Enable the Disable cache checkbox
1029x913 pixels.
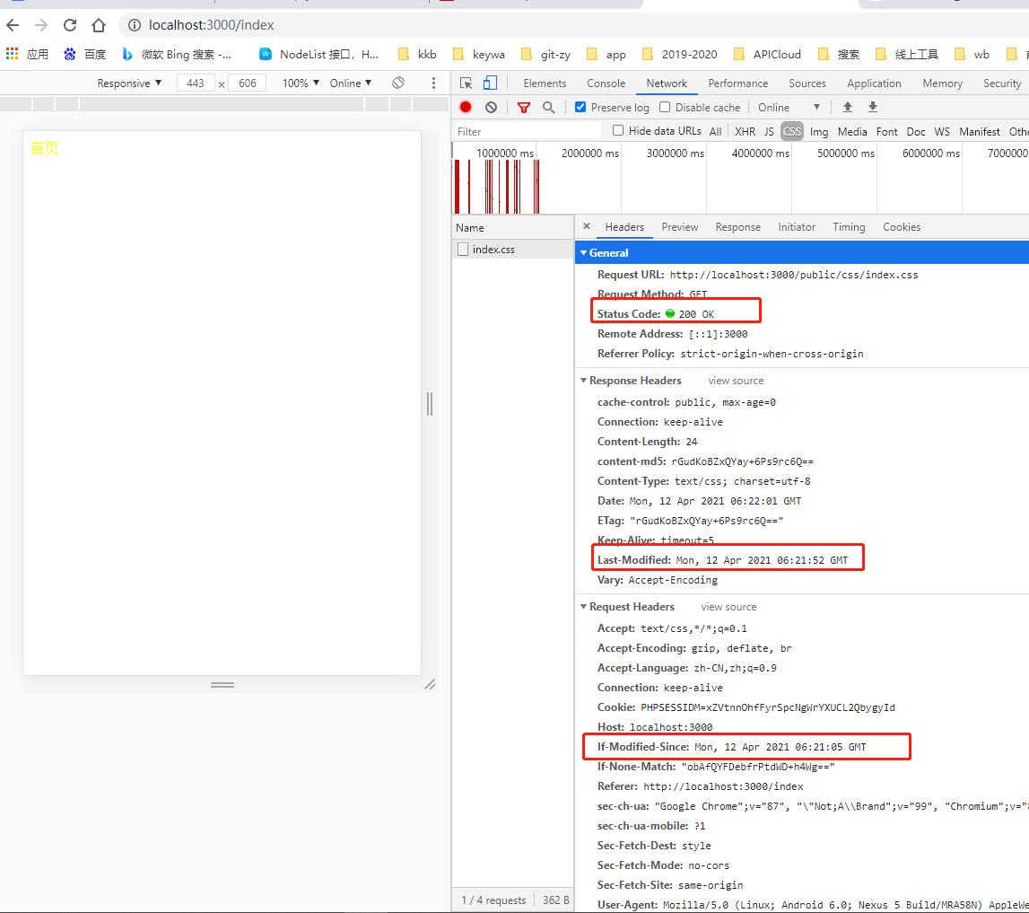pyautogui.click(x=665, y=107)
